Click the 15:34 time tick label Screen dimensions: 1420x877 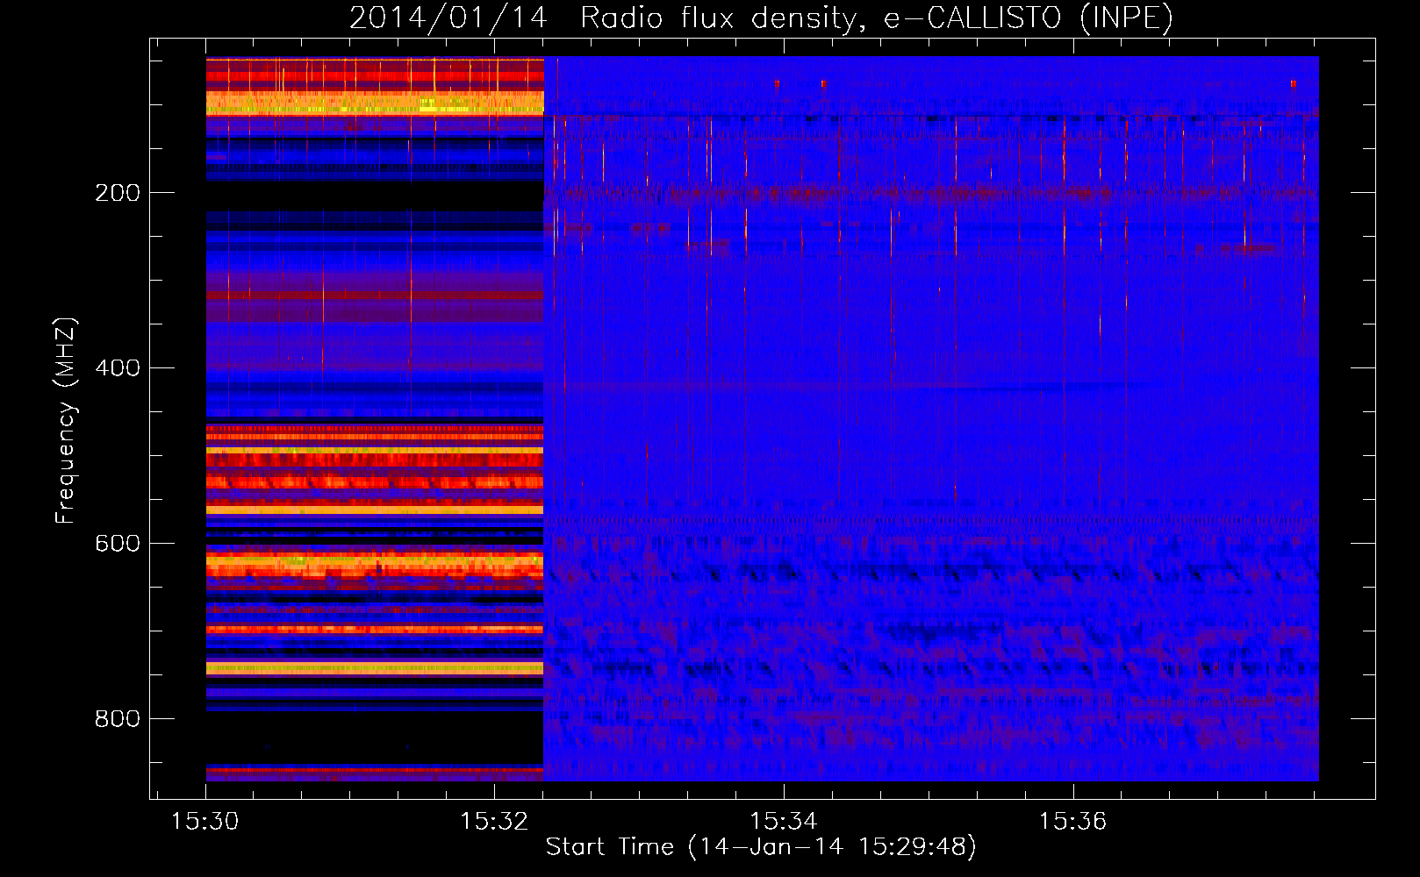tap(784, 821)
